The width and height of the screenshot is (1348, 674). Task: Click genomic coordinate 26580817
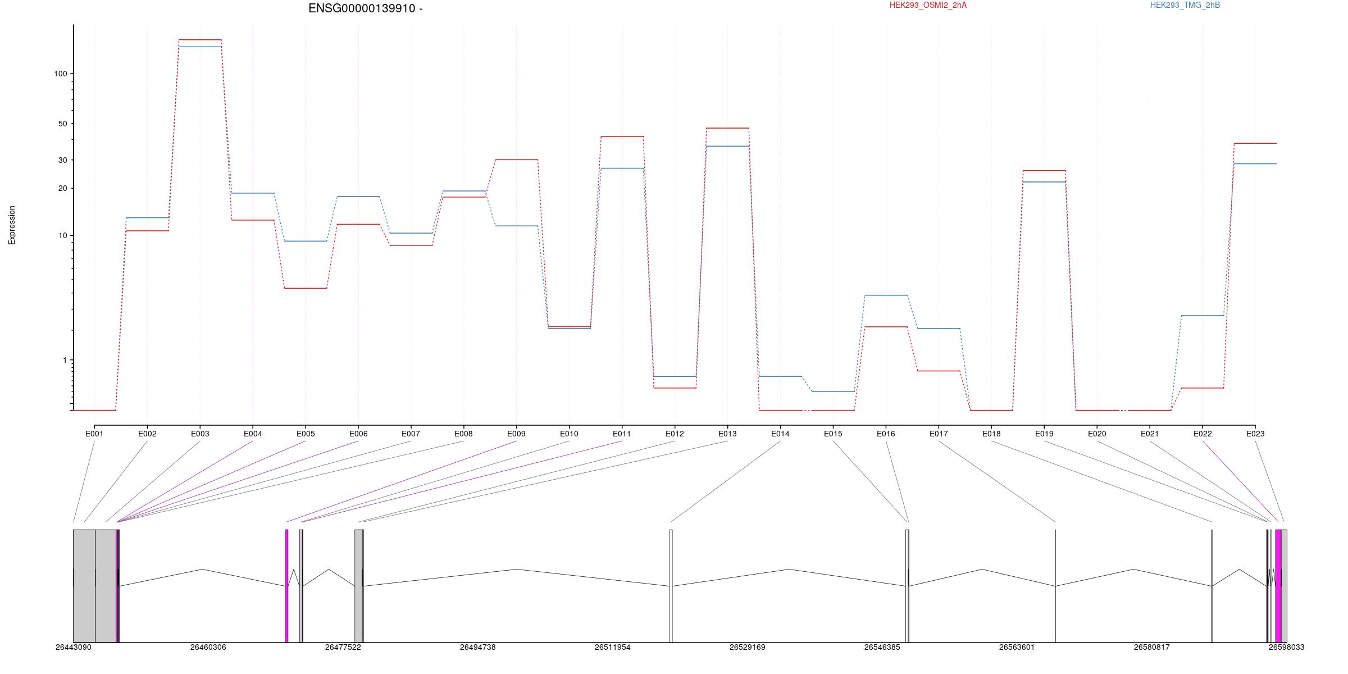1151,647
